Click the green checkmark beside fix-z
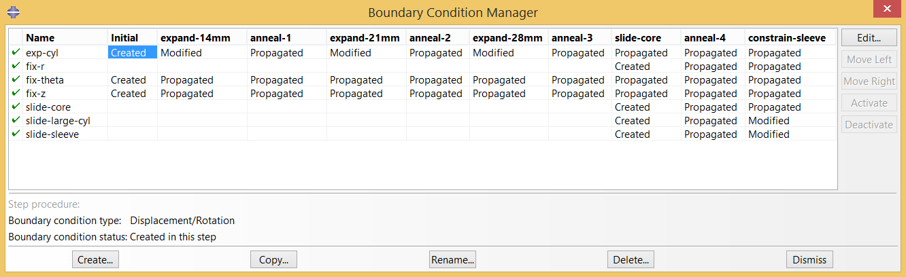906x277 pixels. click(x=16, y=93)
